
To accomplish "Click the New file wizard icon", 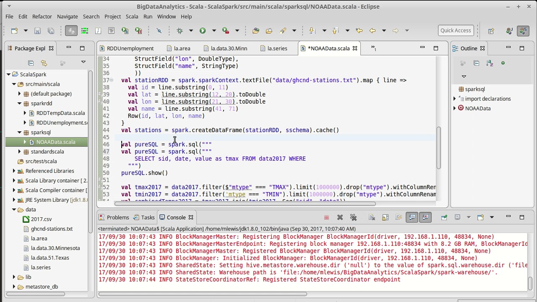I will click(x=14, y=31).
